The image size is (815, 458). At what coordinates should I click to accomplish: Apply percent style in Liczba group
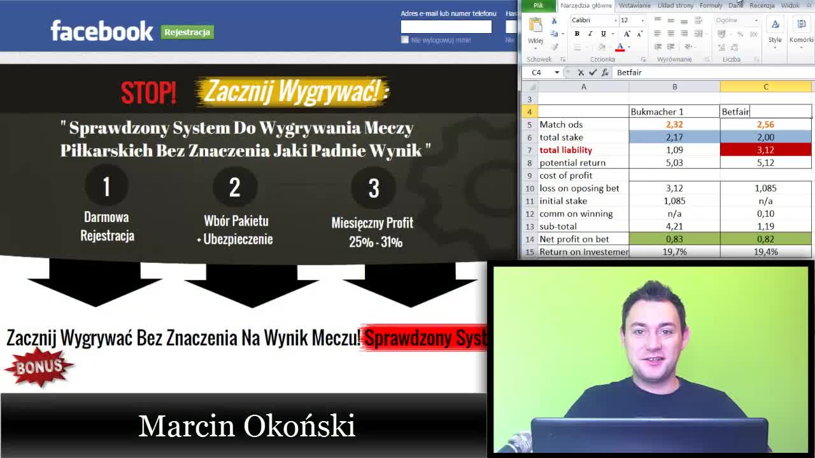coord(740,34)
